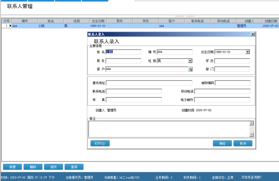Expand the 性别 dropdown list
This screenshot has width=279, height=181.
point(190,61)
